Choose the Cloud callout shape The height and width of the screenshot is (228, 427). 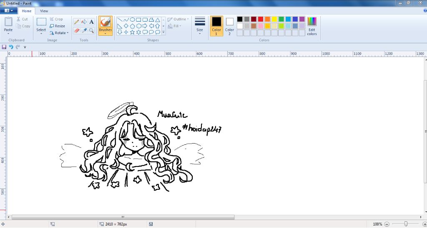tap(157, 32)
